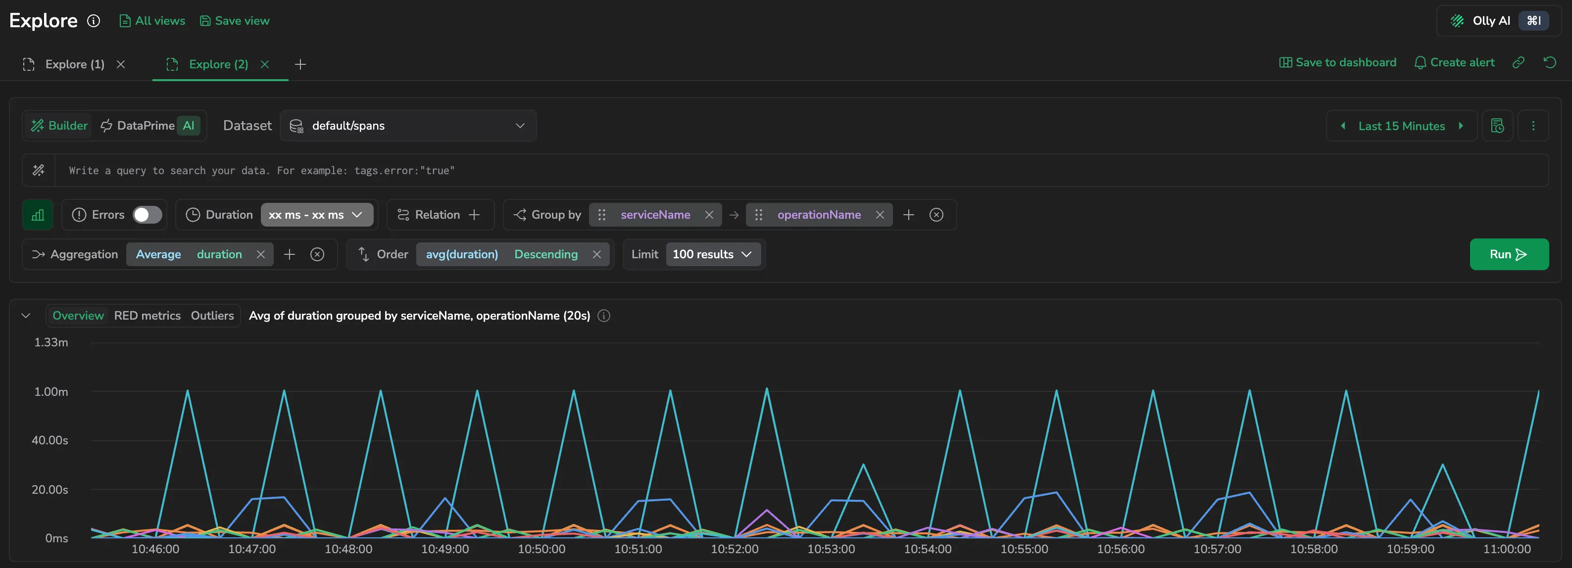Click the drag handle on serviceName chip

[x=602, y=215]
